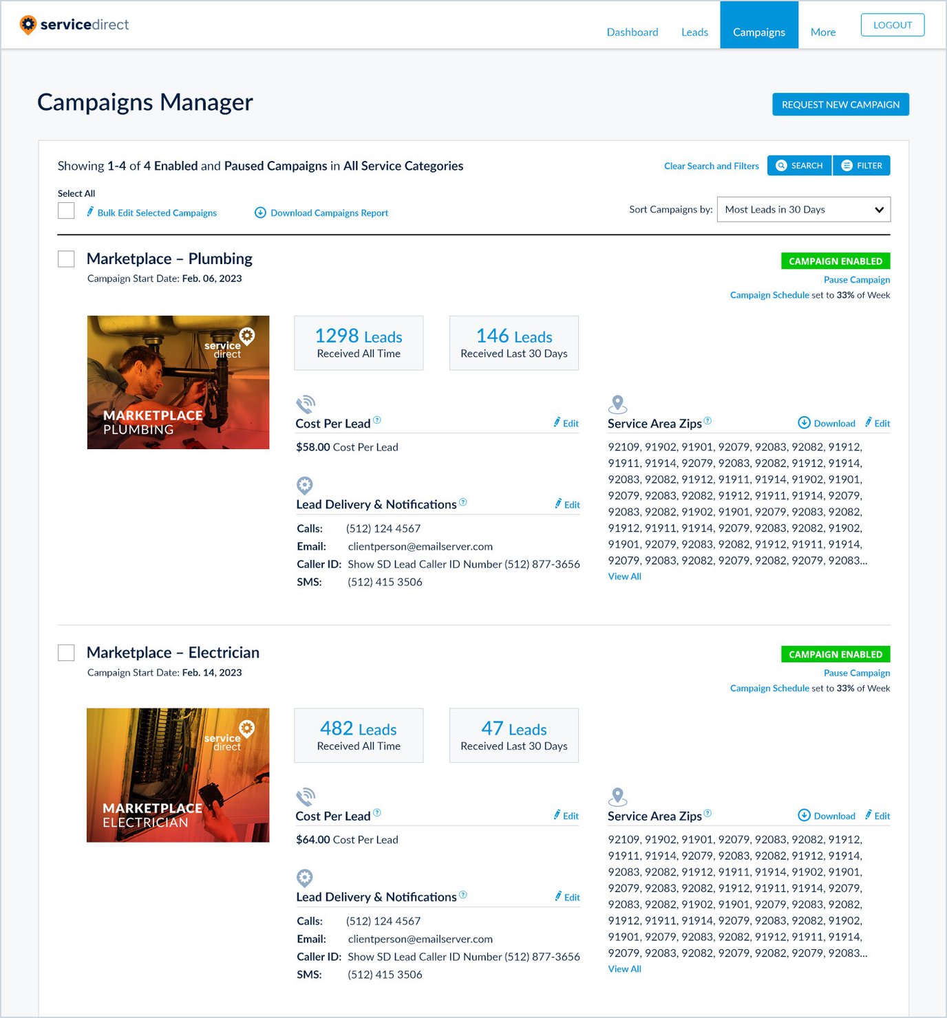Click the location pin icon above Service Area Zips
The height and width of the screenshot is (1018, 947).
(x=617, y=404)
